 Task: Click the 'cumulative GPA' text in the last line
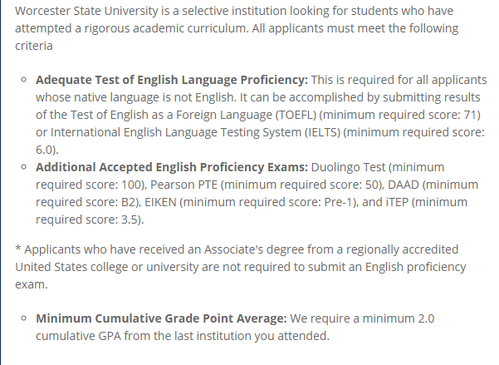(78, 336)
